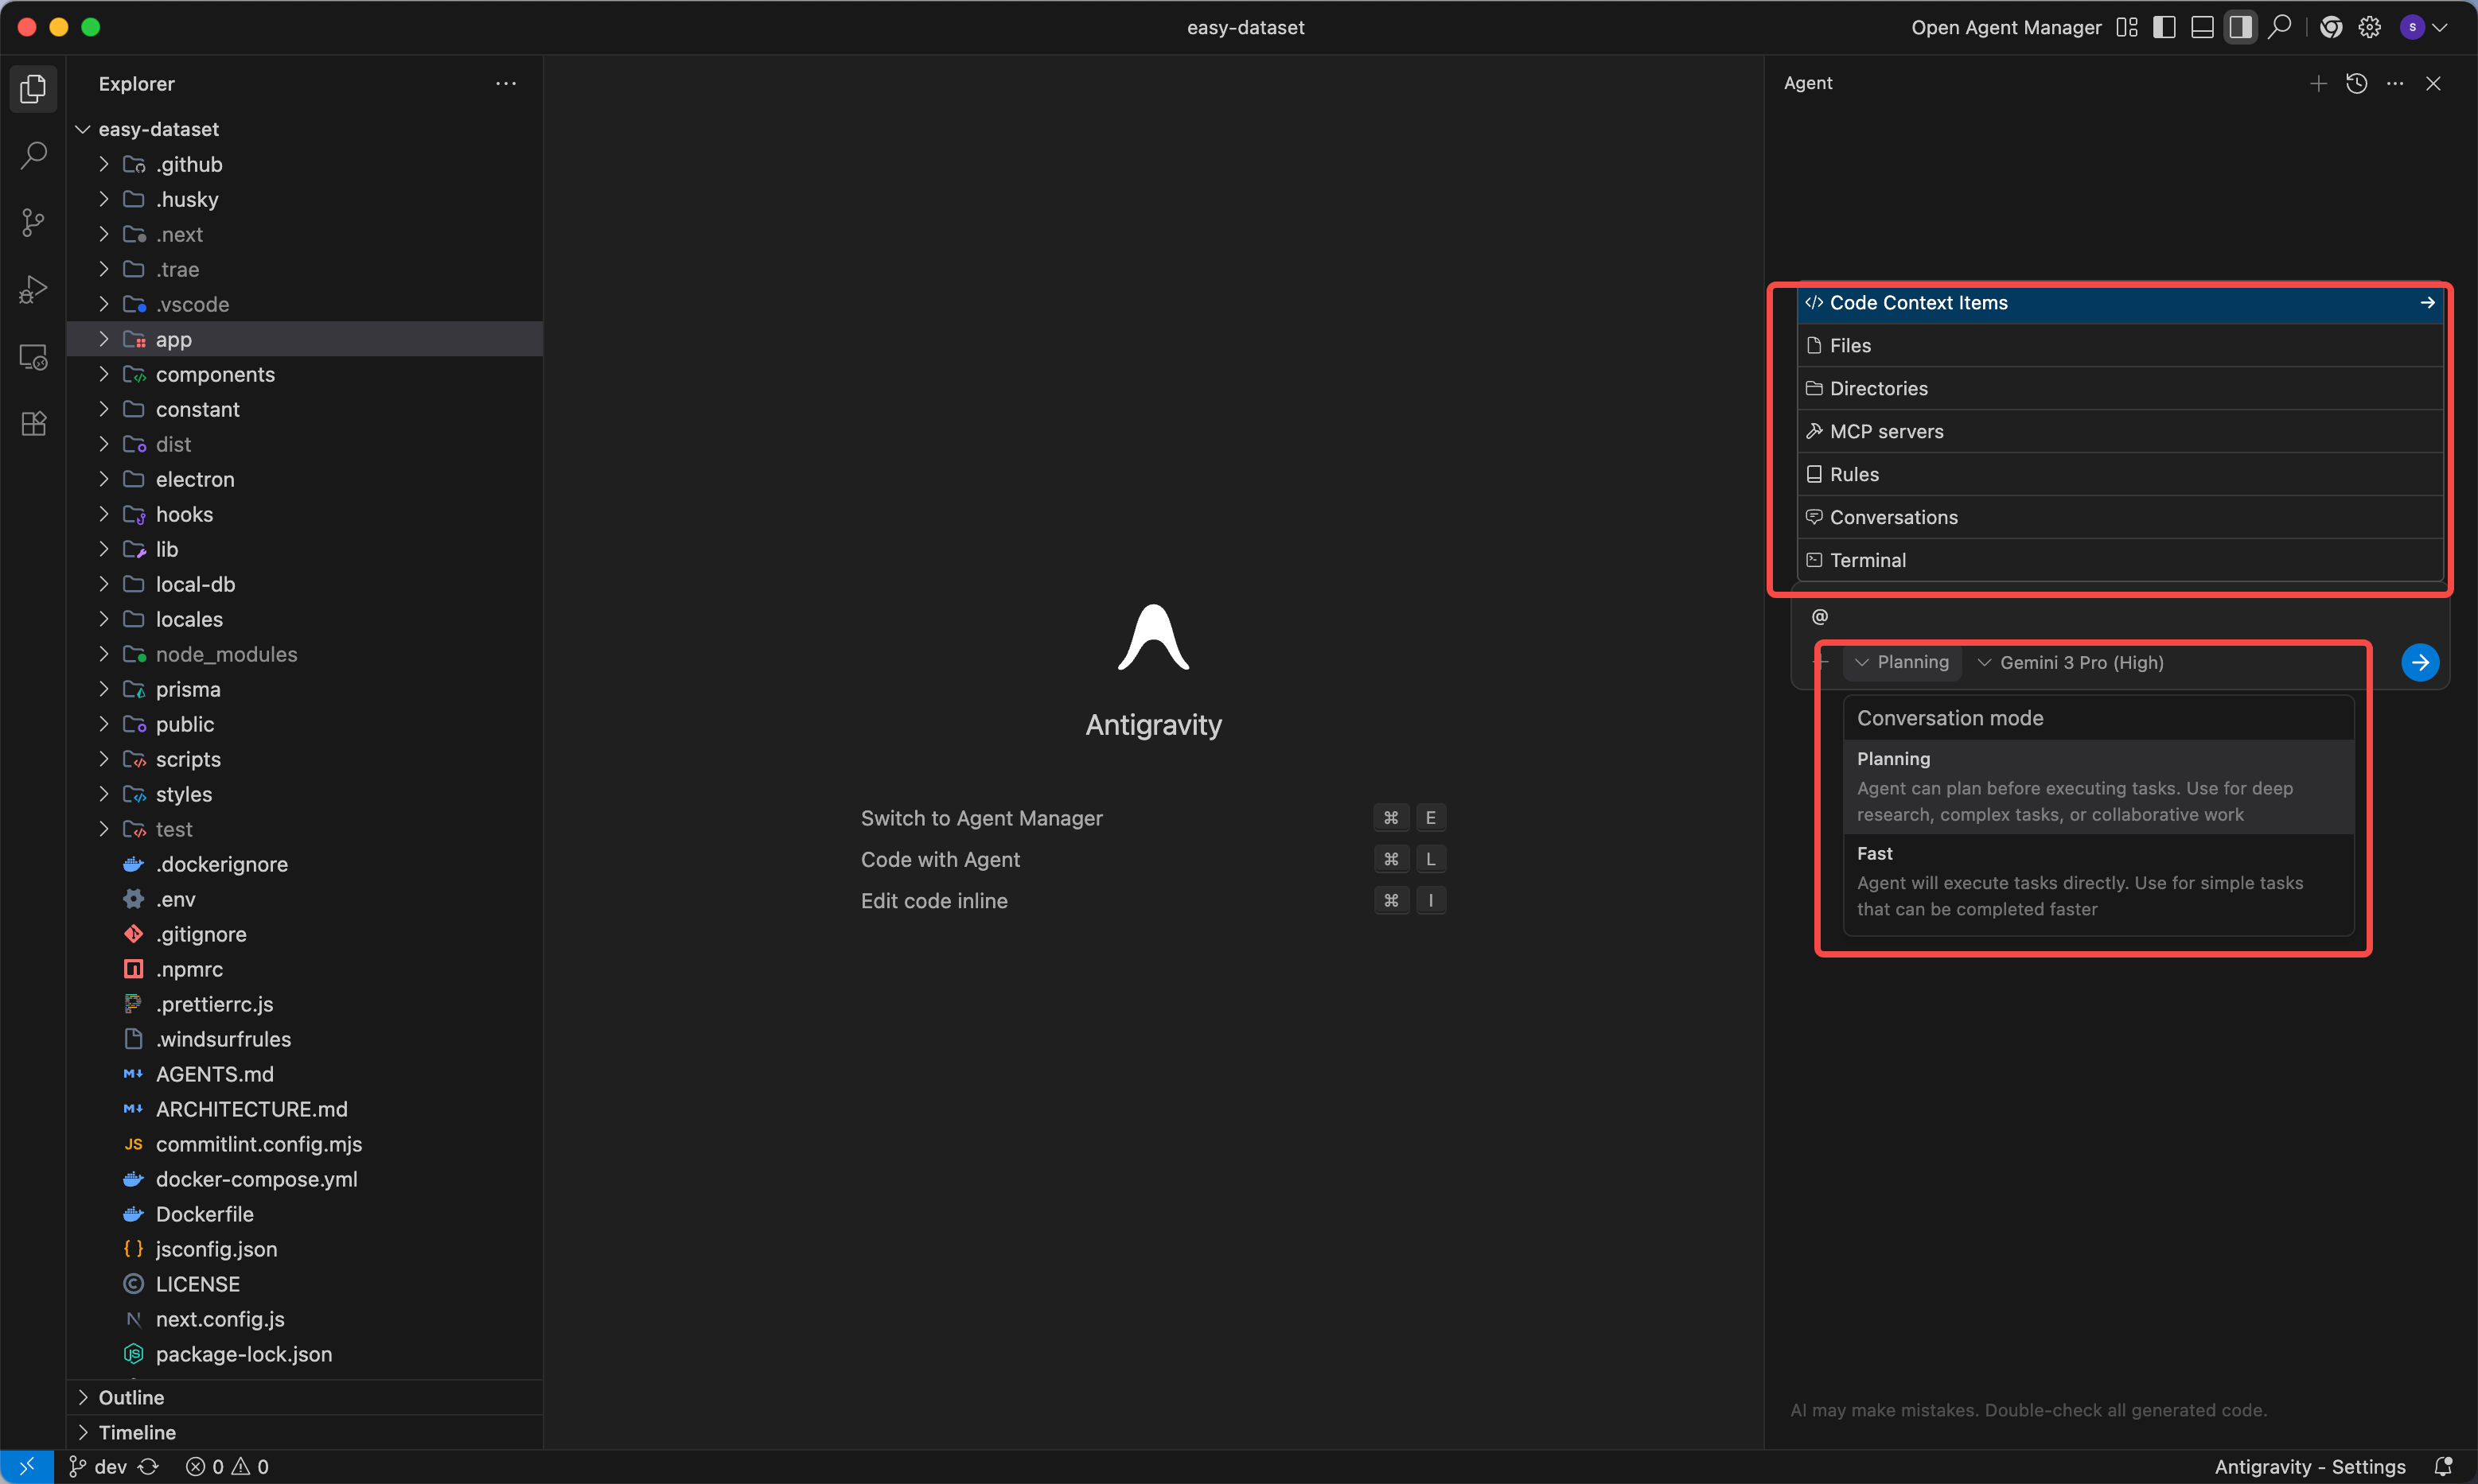This screenshot has width=2478, height=1484.
Task: Click Open Agent Manager button
Action: click(2006, 28)
